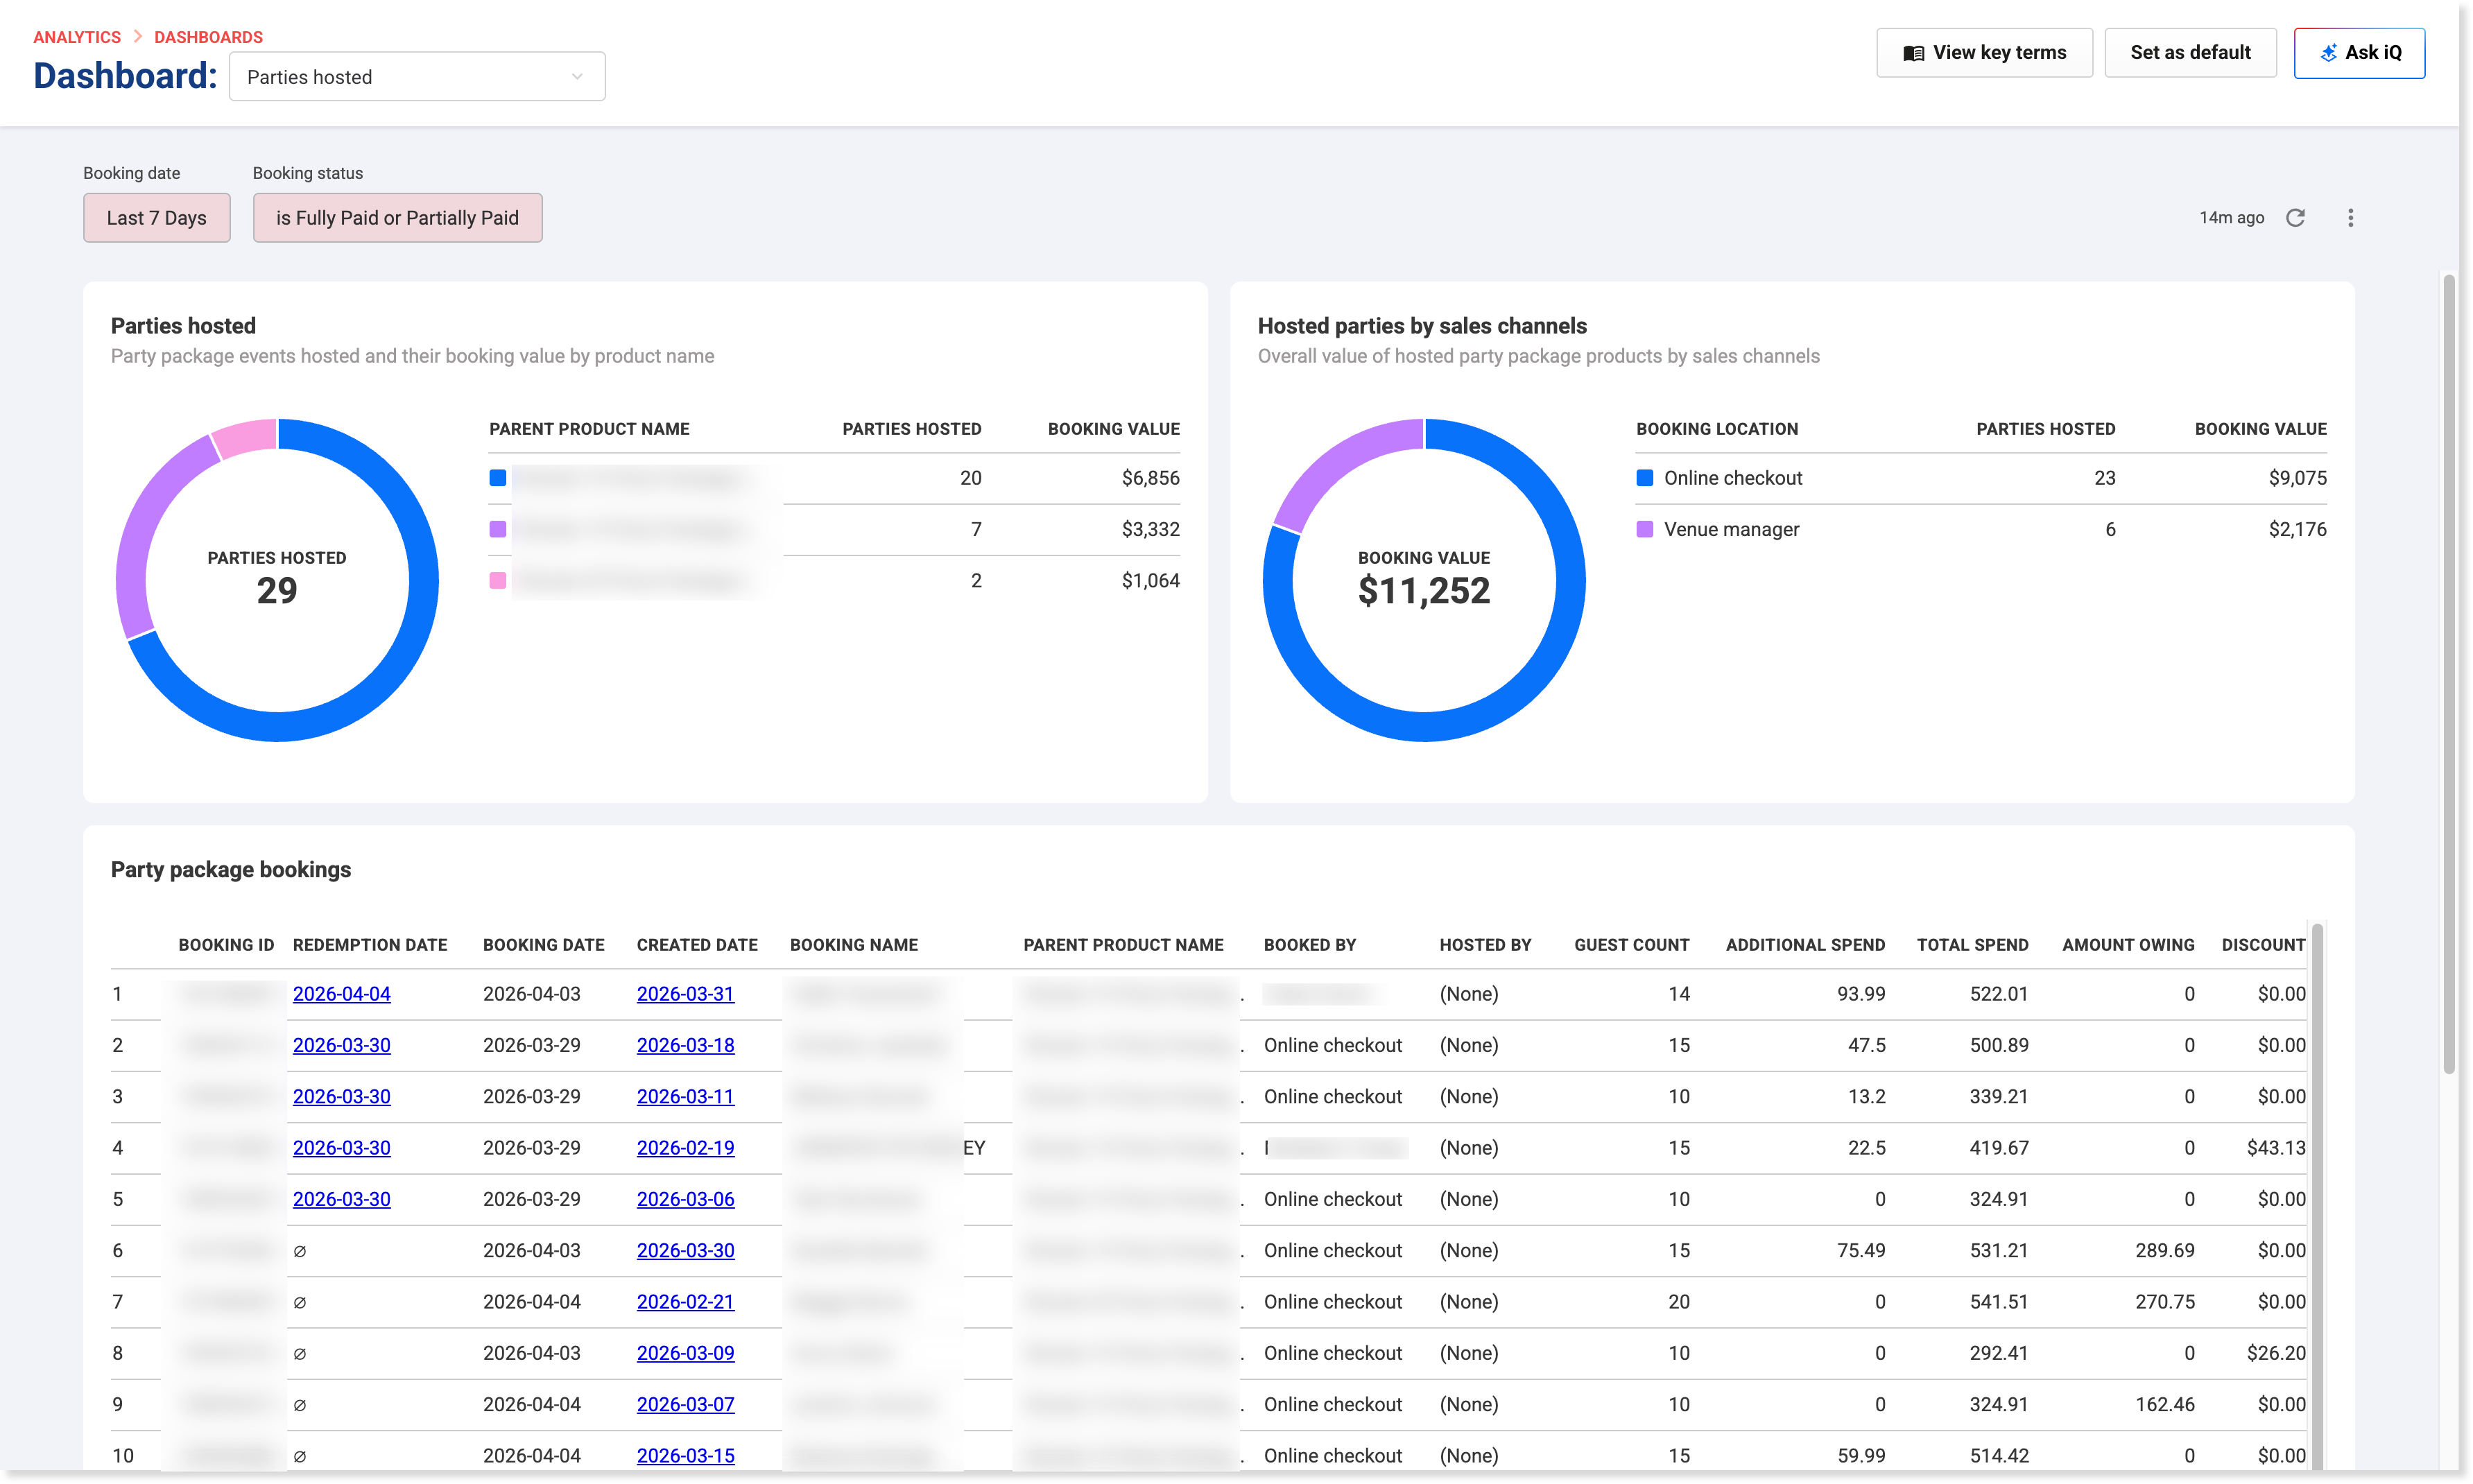
Task: Click the pink product legend square
Action: tap(497, 581)
